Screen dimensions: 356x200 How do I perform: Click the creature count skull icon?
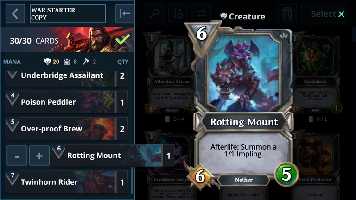click(47, 62)
